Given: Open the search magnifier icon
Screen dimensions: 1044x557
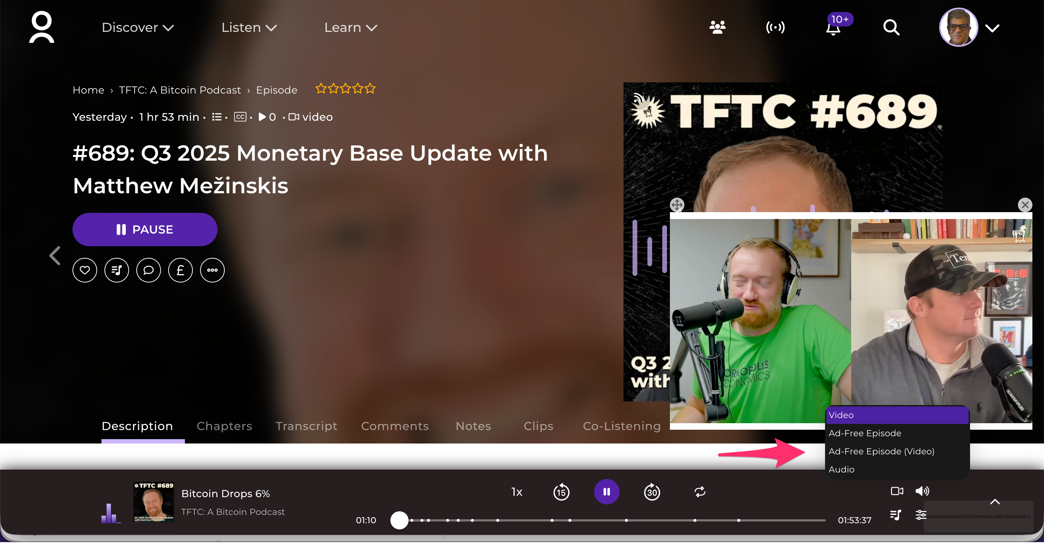Looking at the screenshot, I should pos(891,28).
